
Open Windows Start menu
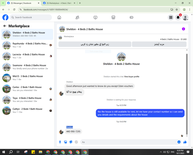(x=3, y=152)
